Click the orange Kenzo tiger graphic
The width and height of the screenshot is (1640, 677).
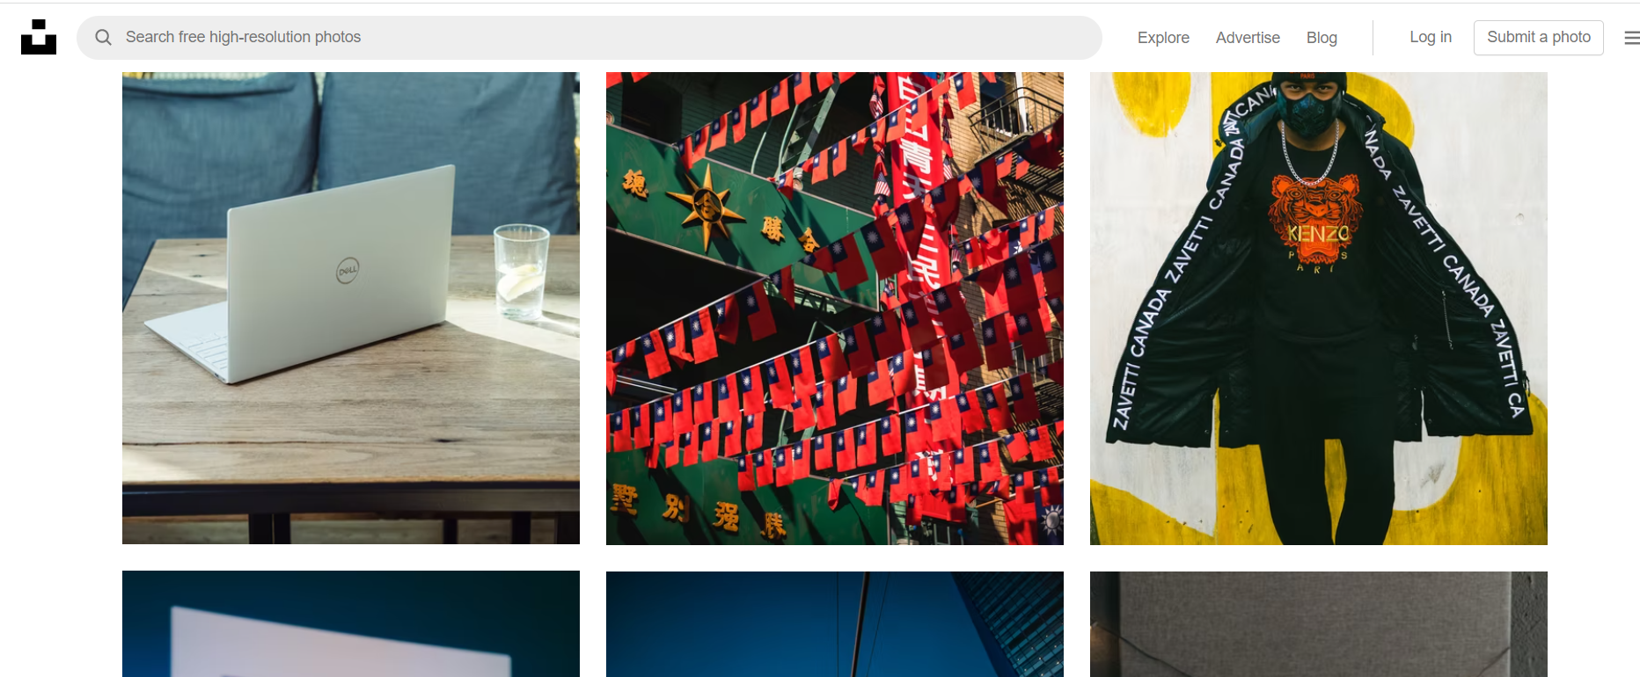point(1316,218)
